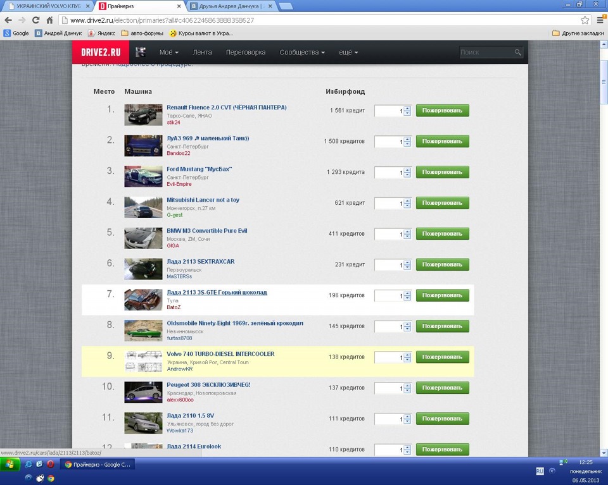Switch to the УКРАИНСКИЙ VOLVO КЛУБ tab
This screenshot has width=608, height=485.
pyautogui.click(x=49, y=6)
